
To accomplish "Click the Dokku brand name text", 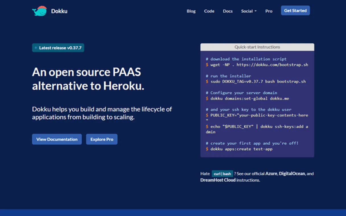I will [59, 11].
